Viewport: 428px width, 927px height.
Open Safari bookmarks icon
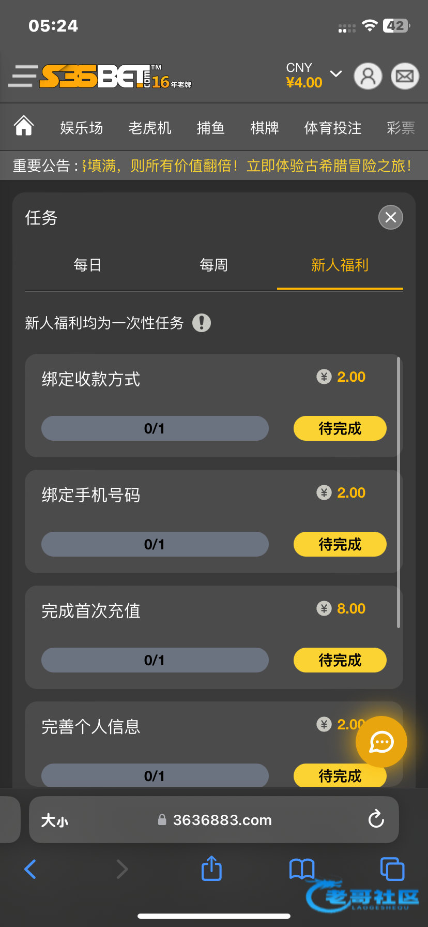302,869
